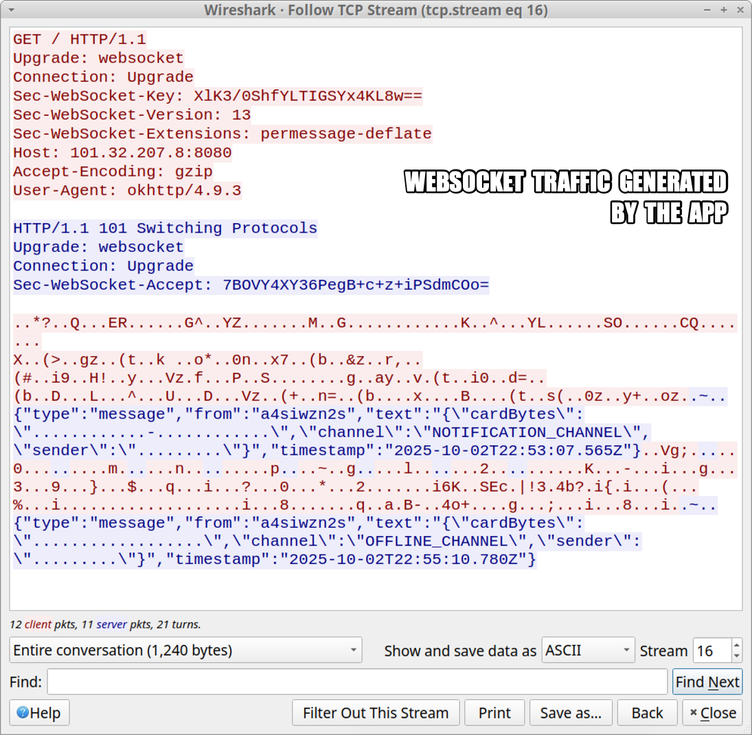The width and height of the screenshot is (752, 735).
Task: Click the GET / HTTP/1.1 request line
Action: 80,39
